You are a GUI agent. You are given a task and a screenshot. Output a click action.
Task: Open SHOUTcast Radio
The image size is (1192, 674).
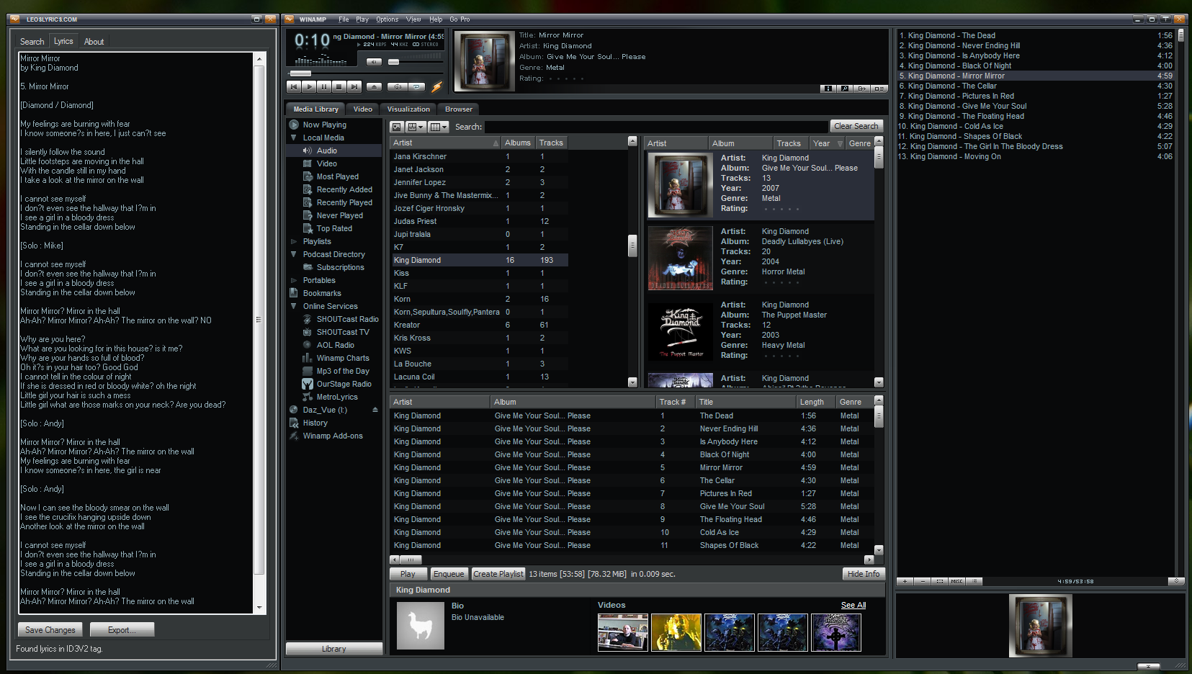click(x=348, y=319)
